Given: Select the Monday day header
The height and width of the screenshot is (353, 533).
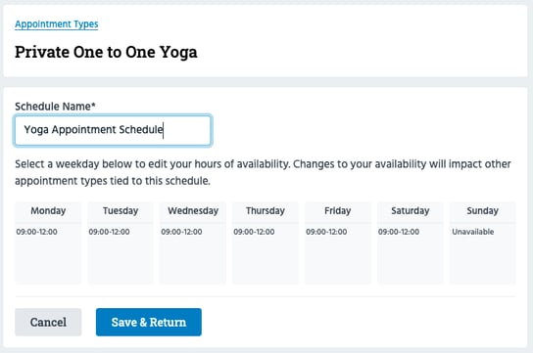Looking at the screenshot, I should 48,211.
